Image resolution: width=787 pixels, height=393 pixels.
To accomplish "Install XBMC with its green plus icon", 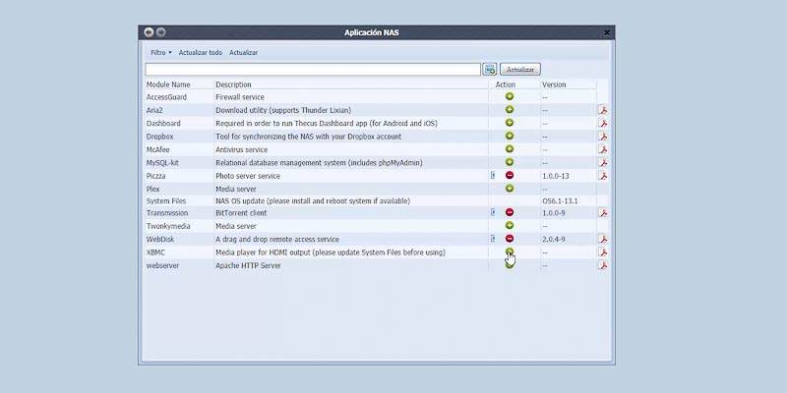I will (x=510, y=252).
